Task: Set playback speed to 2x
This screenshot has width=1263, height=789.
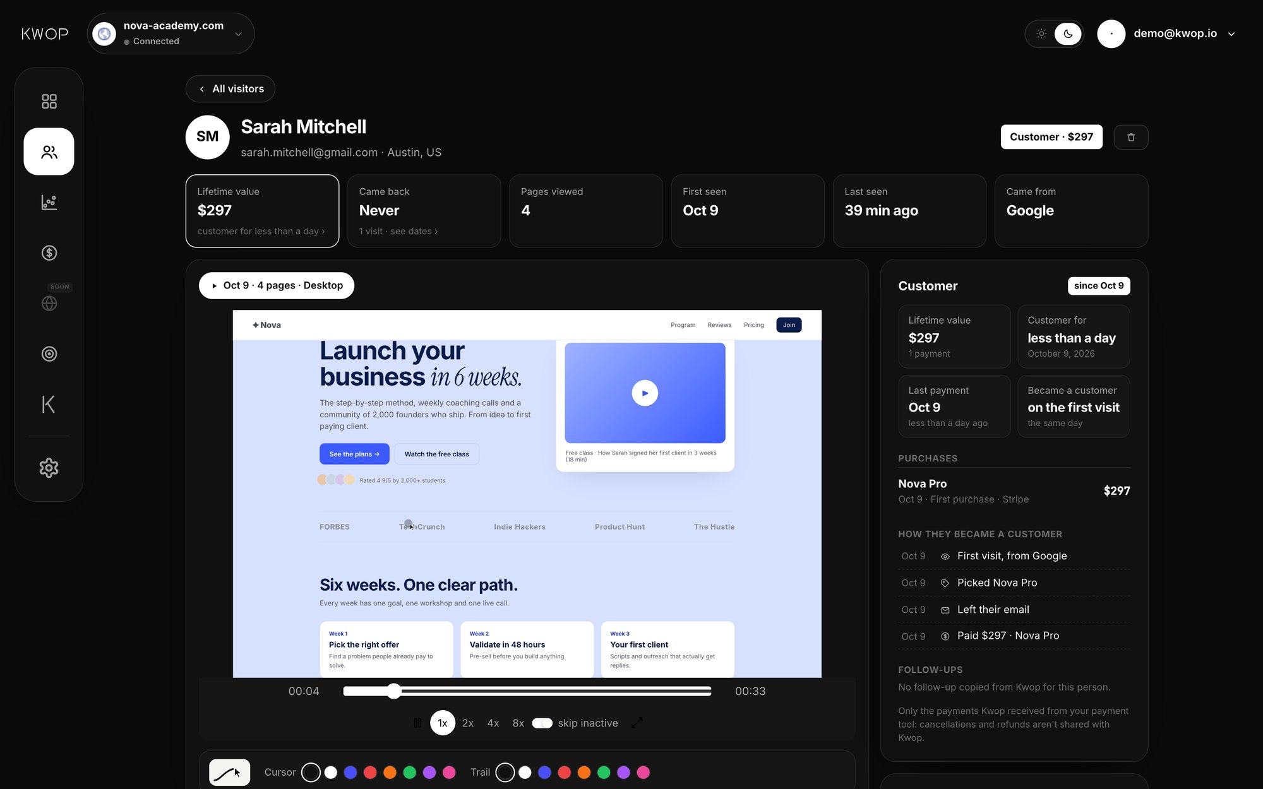Action: tap(468, 723)
